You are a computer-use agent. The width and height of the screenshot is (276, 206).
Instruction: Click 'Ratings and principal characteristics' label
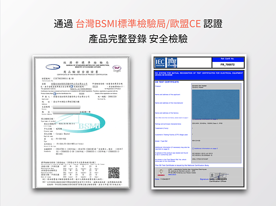168,124
